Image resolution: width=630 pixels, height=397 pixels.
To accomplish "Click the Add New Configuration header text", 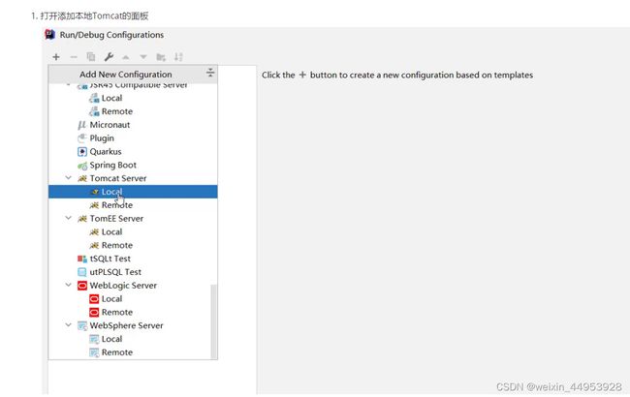I will coord(126,75).
